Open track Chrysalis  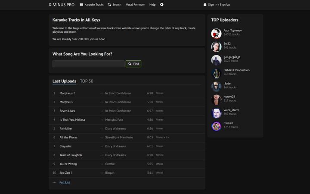coord(65,146)
